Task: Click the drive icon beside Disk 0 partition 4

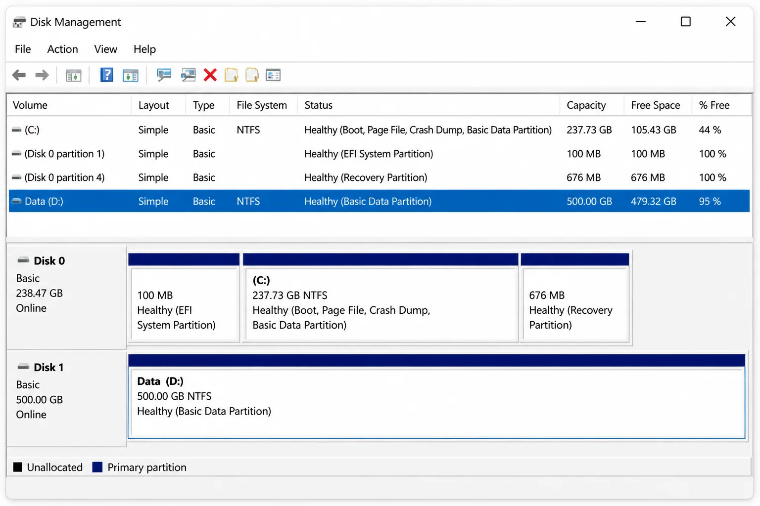Action: point(16,177)
